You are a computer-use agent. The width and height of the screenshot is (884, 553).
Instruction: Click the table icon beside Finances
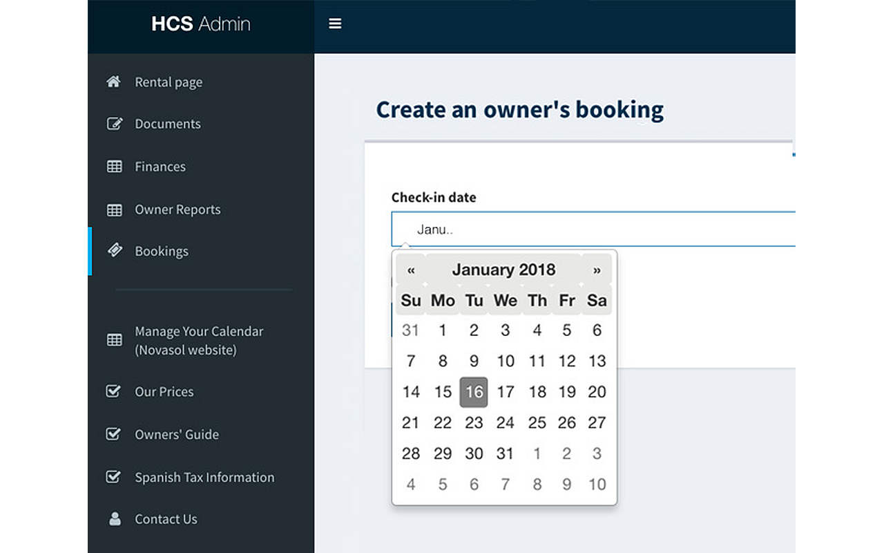click(114, 167)
